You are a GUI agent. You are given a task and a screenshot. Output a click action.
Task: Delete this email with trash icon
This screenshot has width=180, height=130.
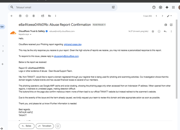coord(33,16)
